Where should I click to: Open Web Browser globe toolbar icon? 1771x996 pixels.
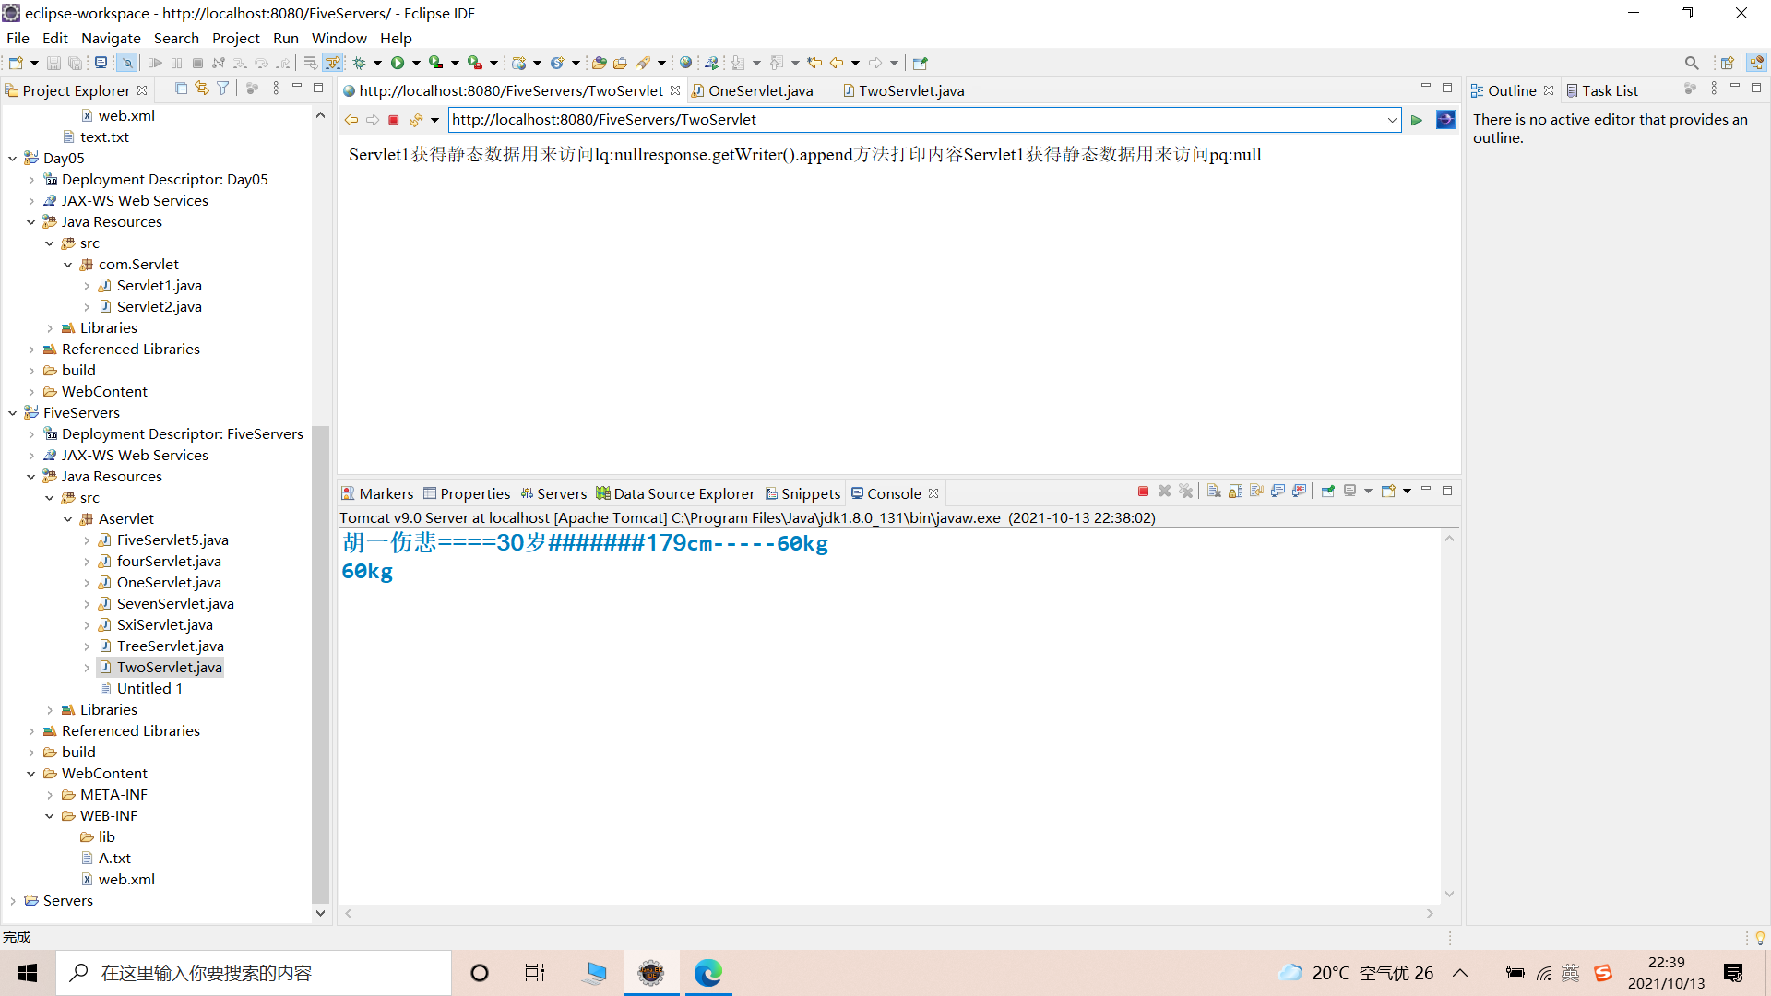pos(685,63)
